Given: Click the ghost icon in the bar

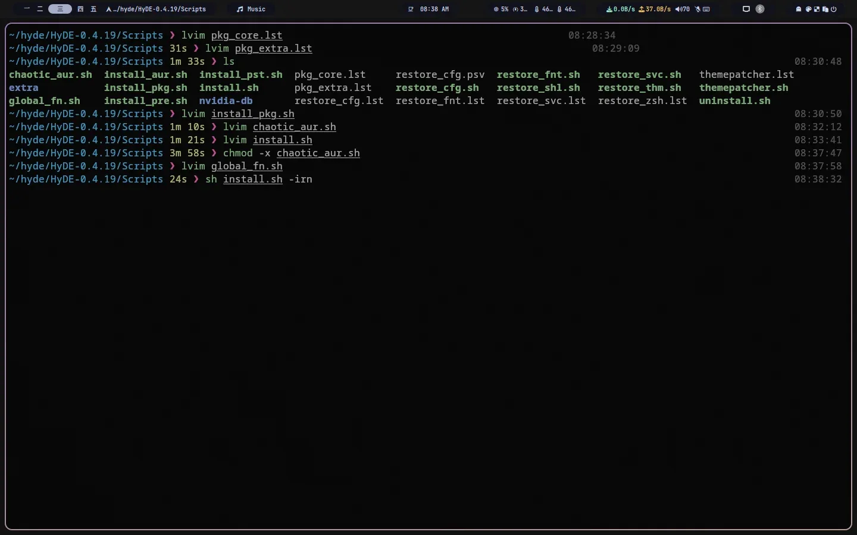Looking at the screenshot, I should [x=799, y=9].
